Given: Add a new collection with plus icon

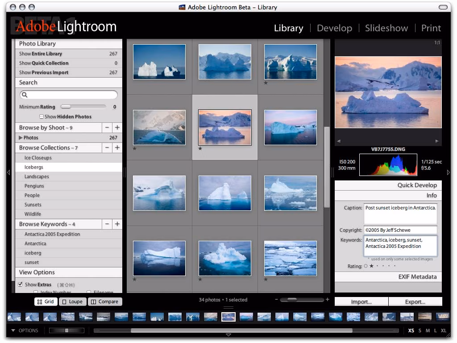Looking at the screenshot, I should (x=117, y=148).
